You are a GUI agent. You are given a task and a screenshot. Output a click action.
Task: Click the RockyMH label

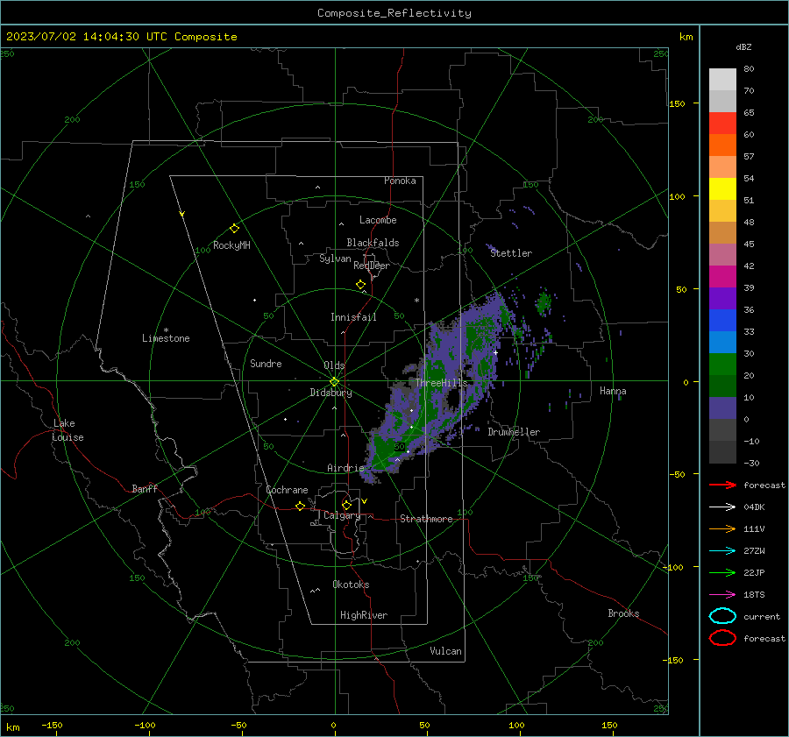(231, 245)
